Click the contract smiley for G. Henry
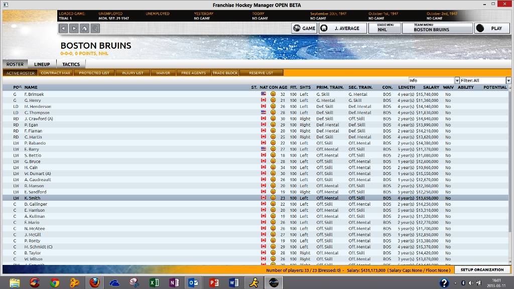This screenshot has height=289, width=514. 273,100
